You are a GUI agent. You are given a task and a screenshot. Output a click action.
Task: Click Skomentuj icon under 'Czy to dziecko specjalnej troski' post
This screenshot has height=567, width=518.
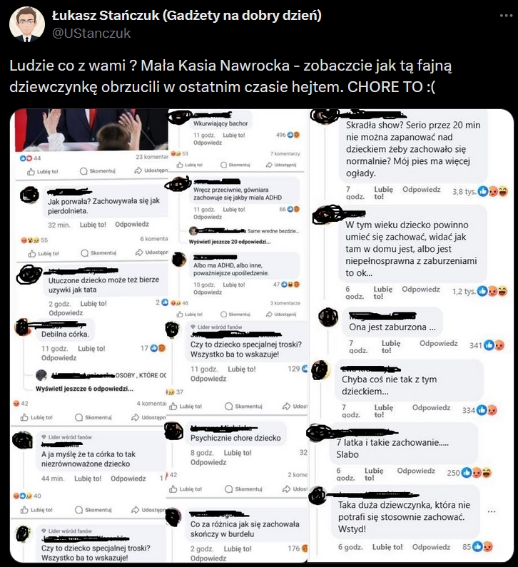243,406
